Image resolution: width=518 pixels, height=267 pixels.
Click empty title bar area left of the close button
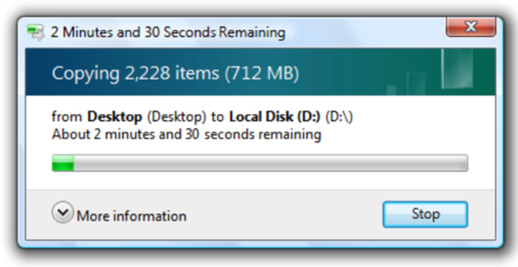pyautogui.click(x=363, y=32)
